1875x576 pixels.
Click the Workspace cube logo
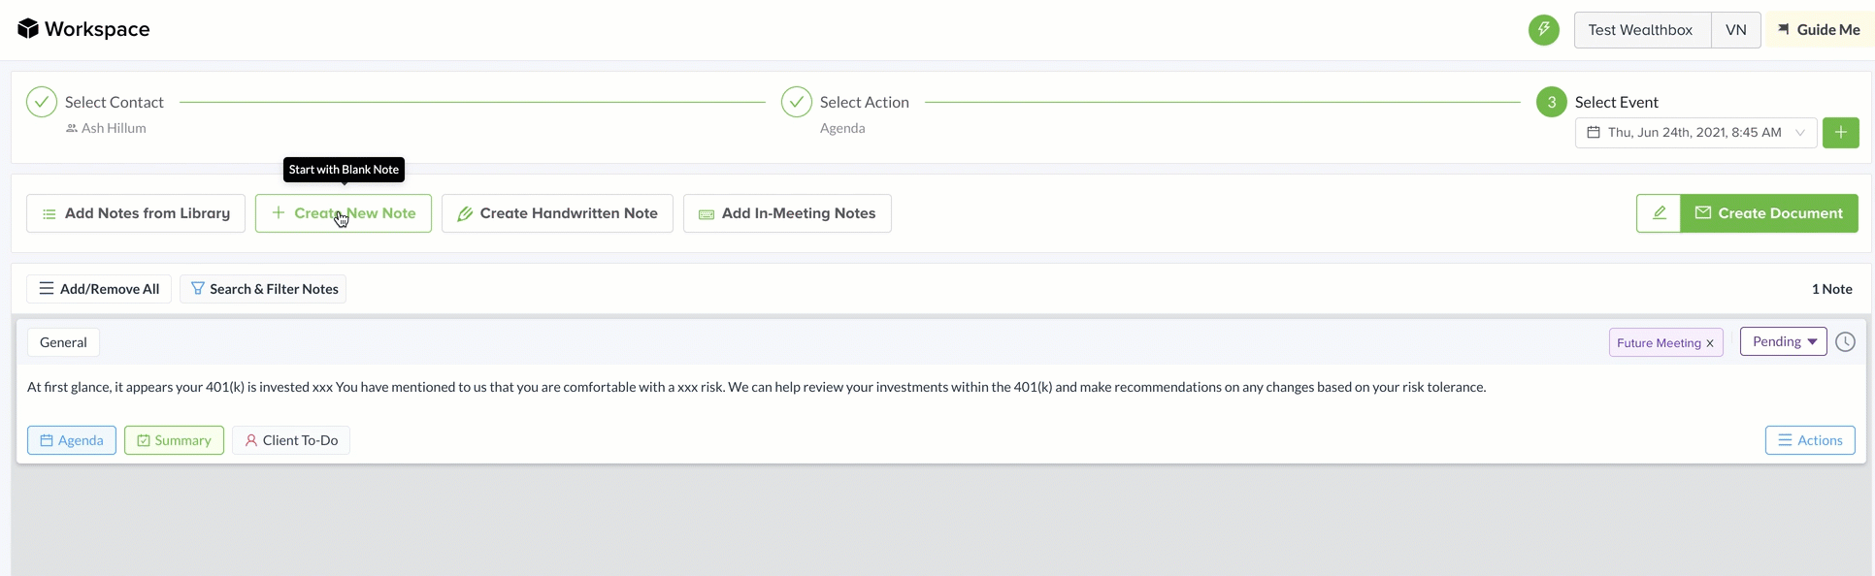pos(28,29)
